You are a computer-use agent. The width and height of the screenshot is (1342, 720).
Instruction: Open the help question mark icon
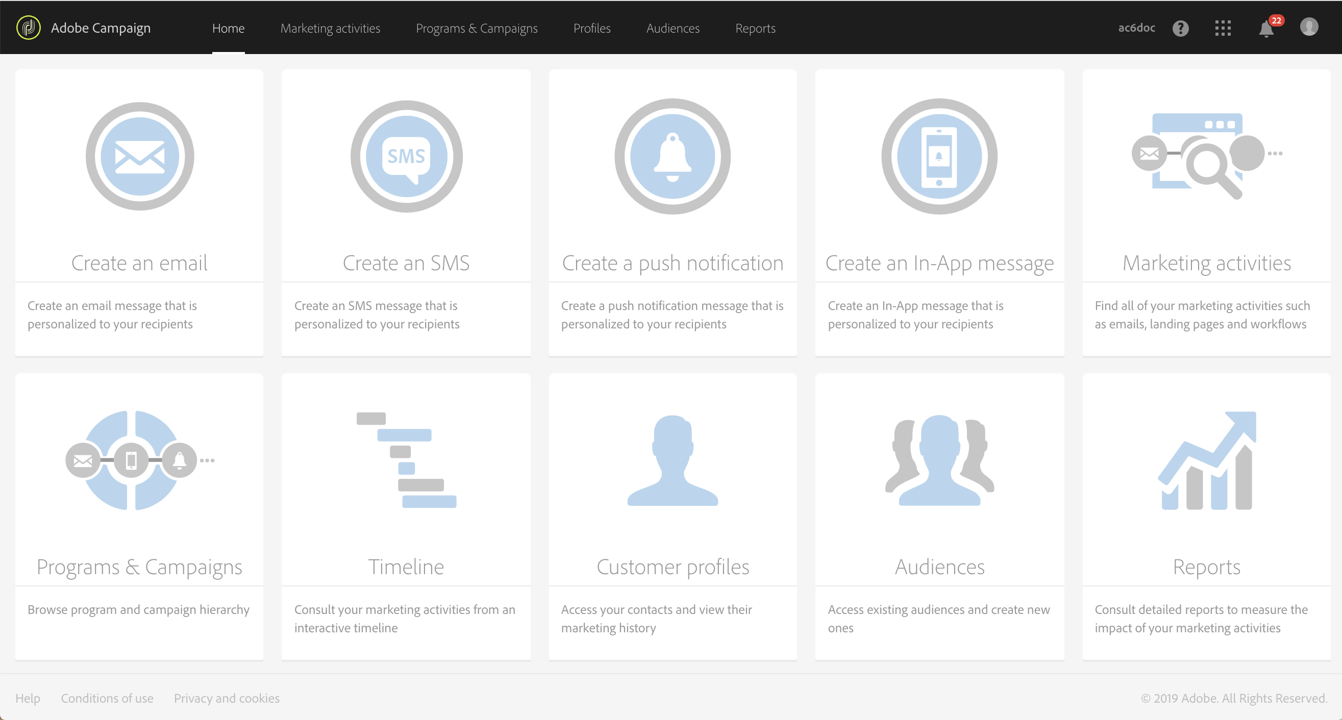pos(1181,28)
